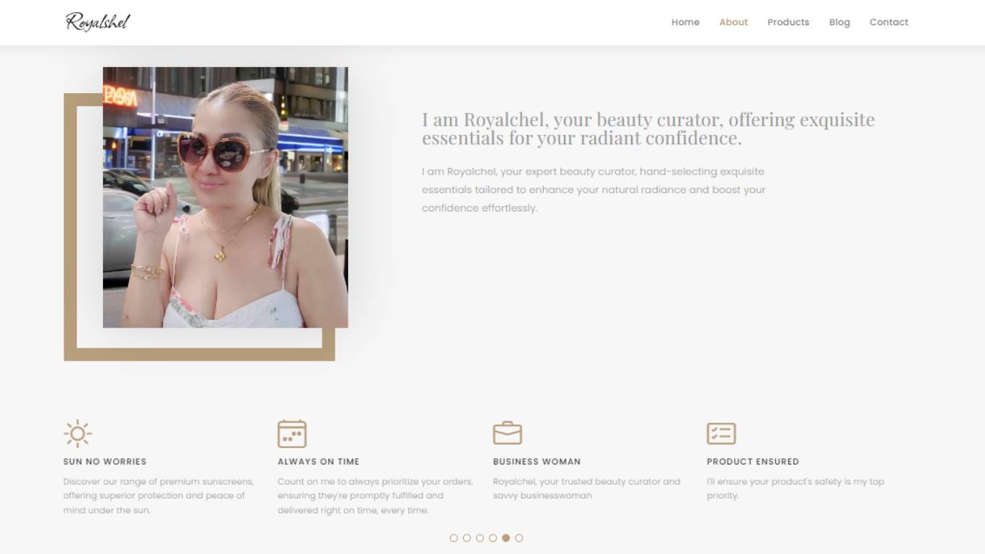Click the Always On Time heading
This screenshot has width=985, height=554.
319,462
